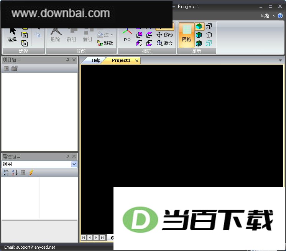The image size is (286, 251).
Task: Select magenta-top-face cube view in middle row
Action: [149, 35]
